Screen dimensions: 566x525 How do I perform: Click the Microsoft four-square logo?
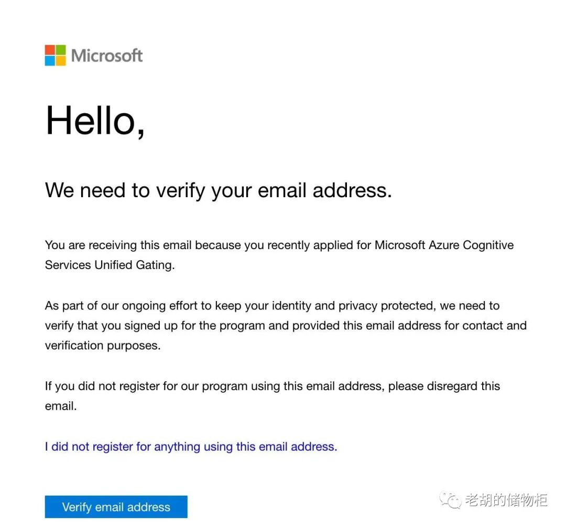(56, 55)
